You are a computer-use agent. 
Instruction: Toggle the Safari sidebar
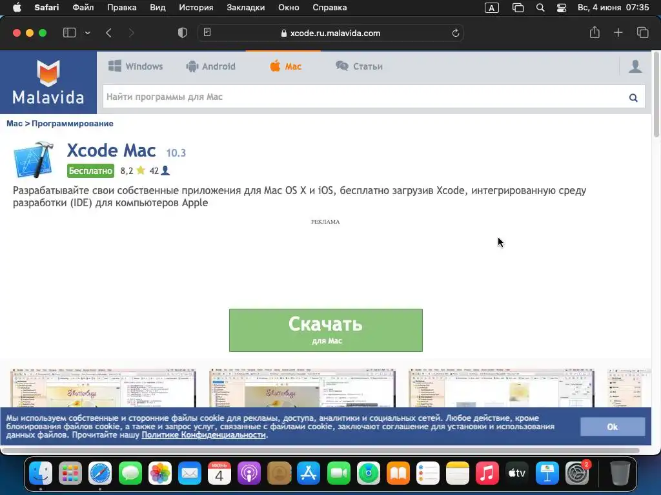point(69,33)
